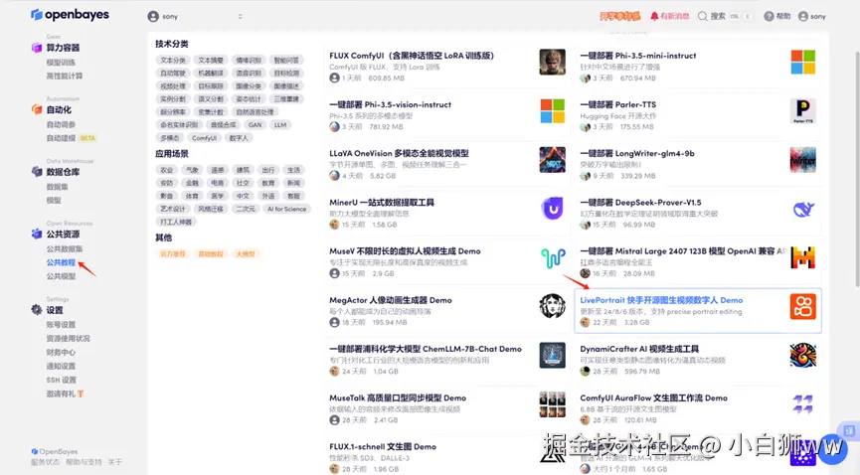Click the MinerU purple logo icon

(x=553, y=209)
